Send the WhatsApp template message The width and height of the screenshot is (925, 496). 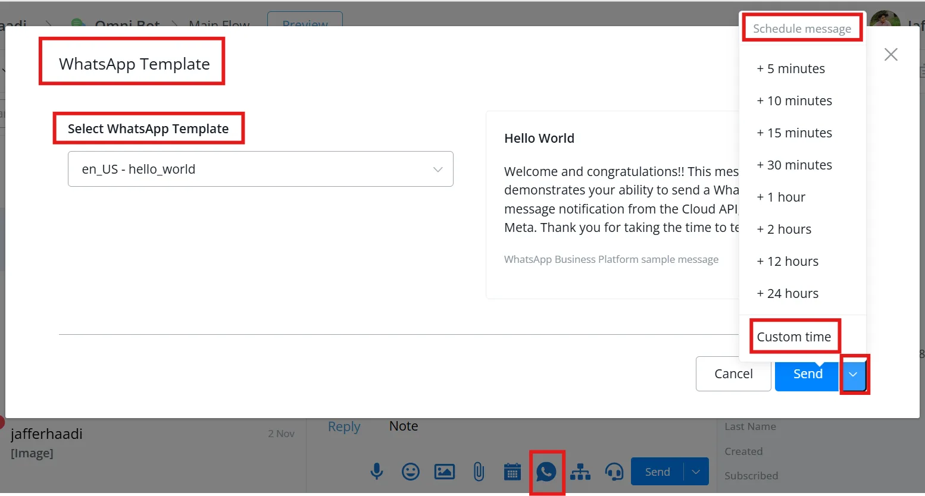tap(808, 373)
